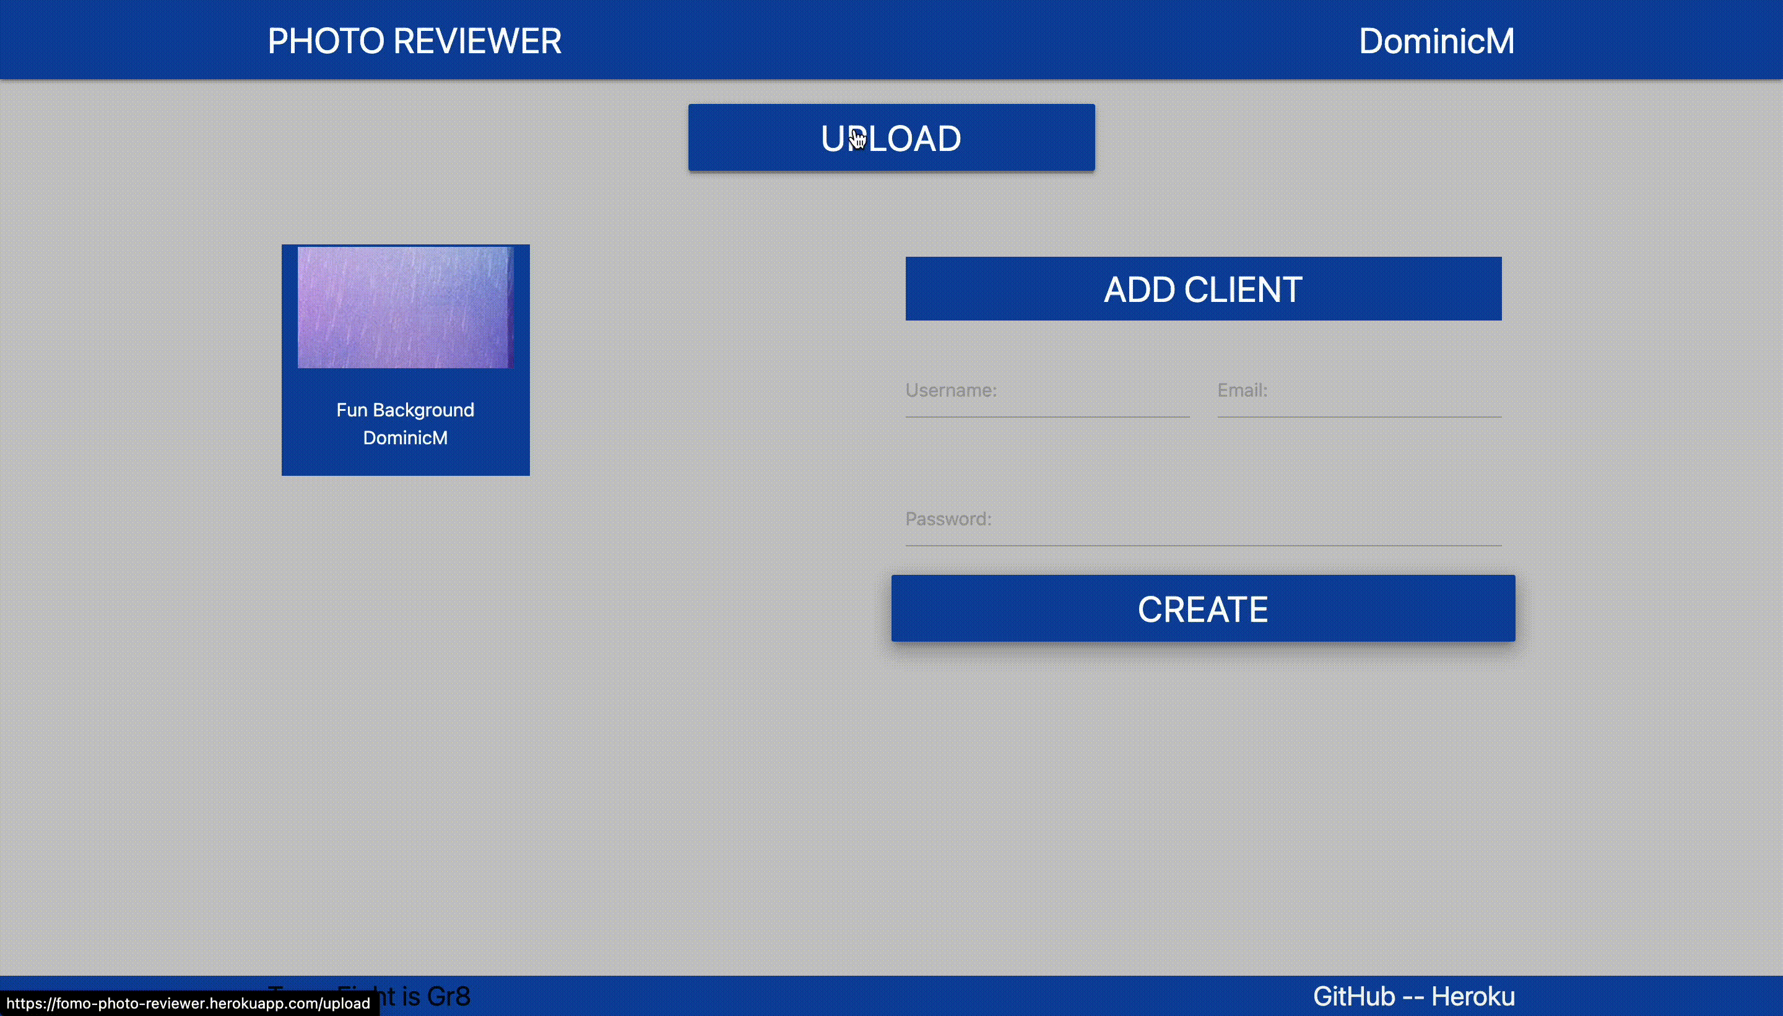Click blue card area below DominicM label
Image resolution: width=1783 pixels, height=1016 pixels.
pos(405,462)
